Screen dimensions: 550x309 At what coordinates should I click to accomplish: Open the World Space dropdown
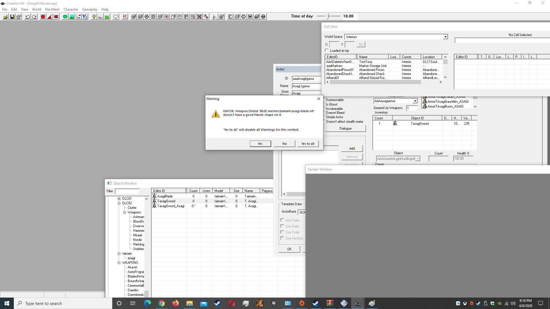(x=445, y=37)
